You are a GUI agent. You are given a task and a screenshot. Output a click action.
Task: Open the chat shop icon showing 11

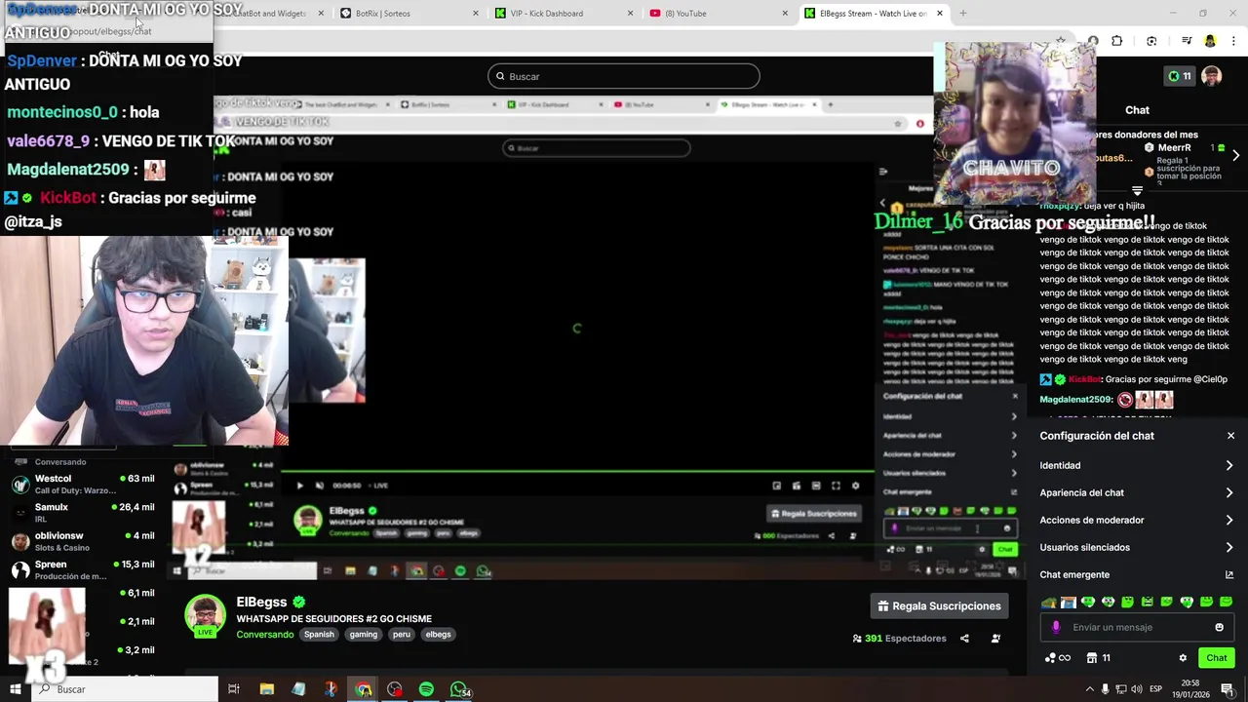click(1098, 658)
